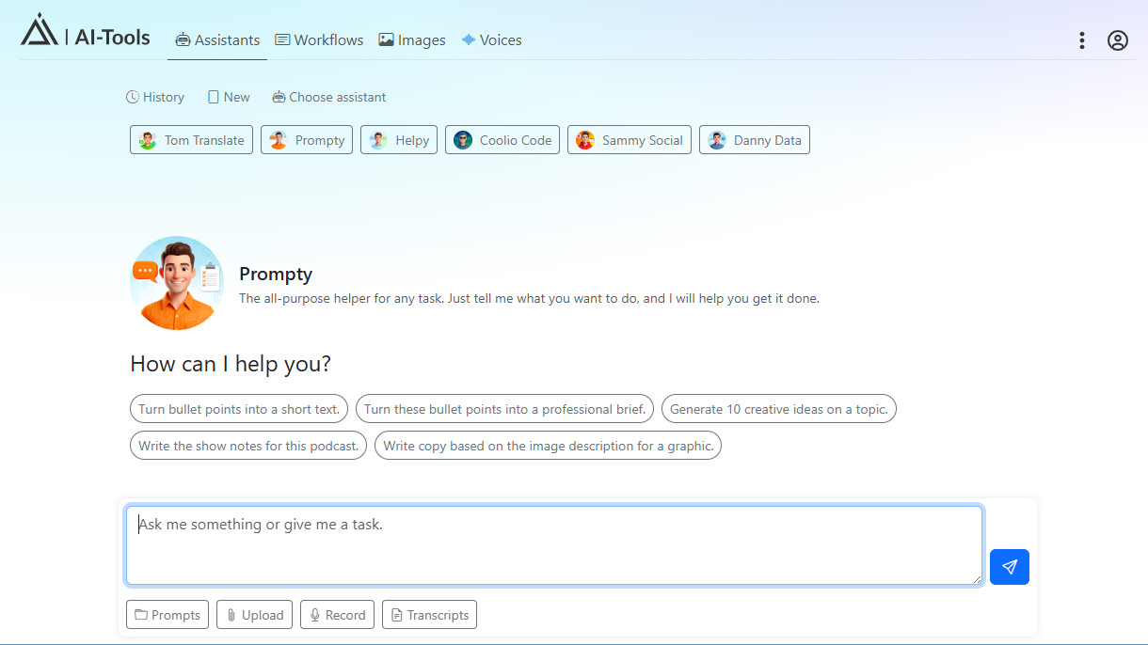Viewport: 1148px width, 645px height.
Task: Switch to the Images tab
Action: (411, 39)
